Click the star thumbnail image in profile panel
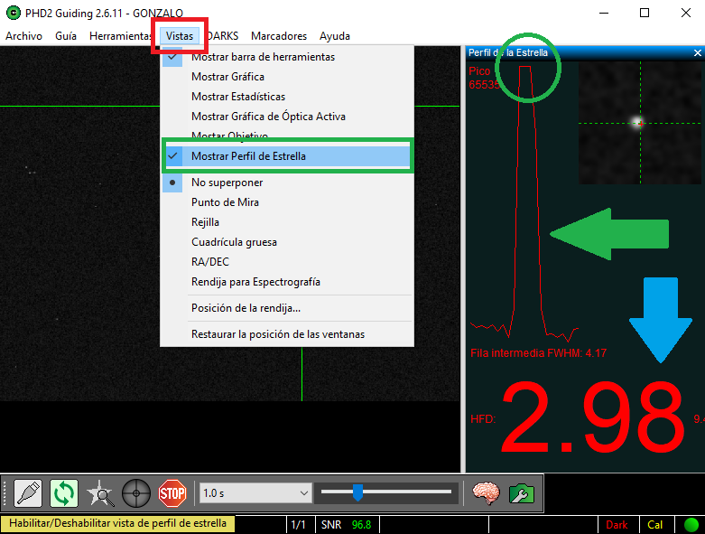The image size is (705, 534). [639, 123]
